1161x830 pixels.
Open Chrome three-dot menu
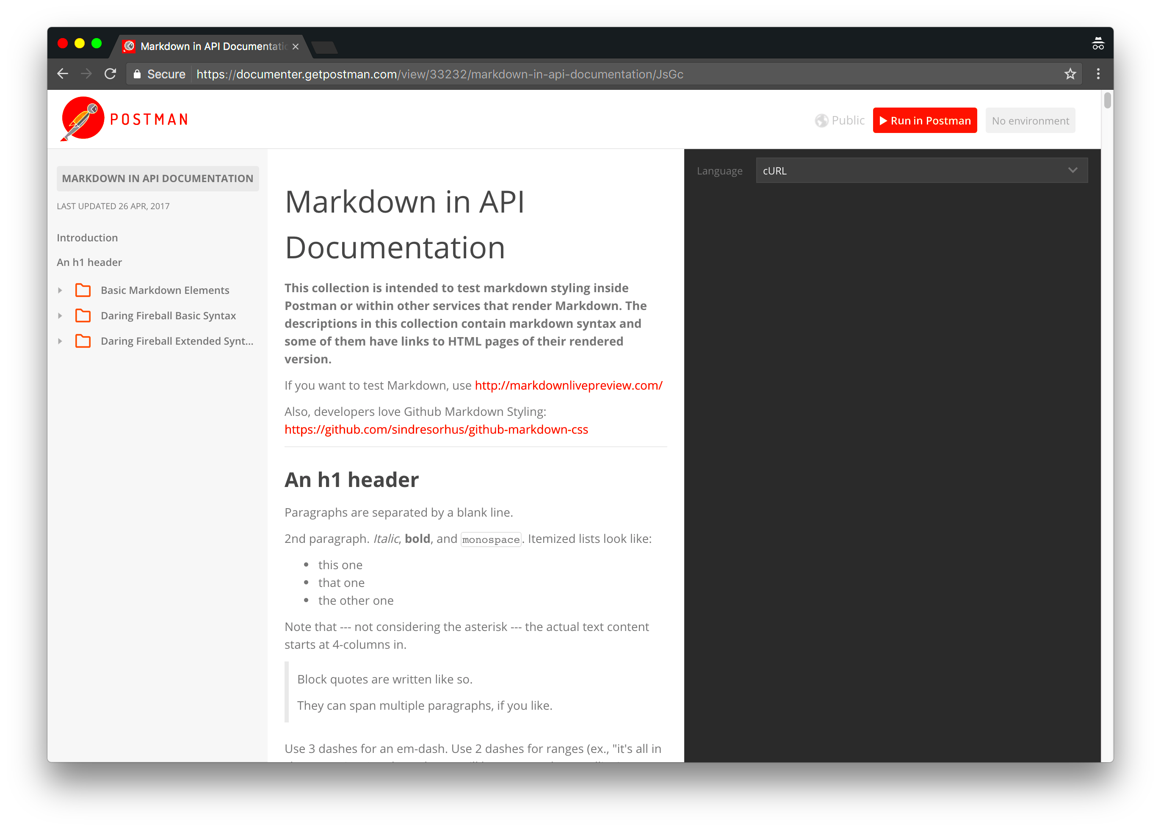point(1097,74)
